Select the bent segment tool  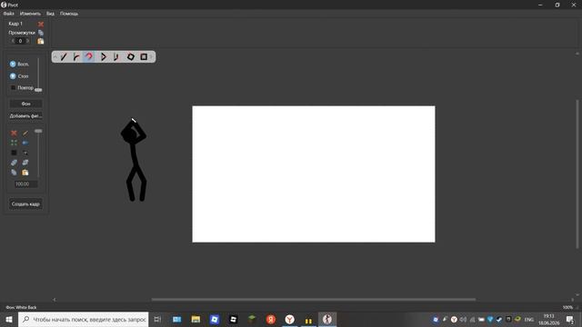pos(76,56)
